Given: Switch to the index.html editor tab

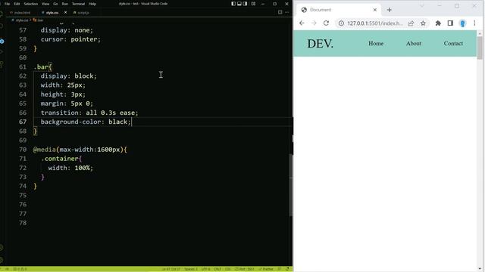Looking at the screenshot, I should click(20, 13).
